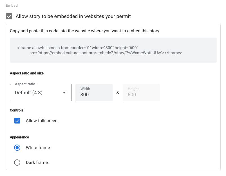This screenshot has height=176, width=226.
Task: Click the disabled Height field showing 600
Action: pyautogui.click(x=141, y=93)
